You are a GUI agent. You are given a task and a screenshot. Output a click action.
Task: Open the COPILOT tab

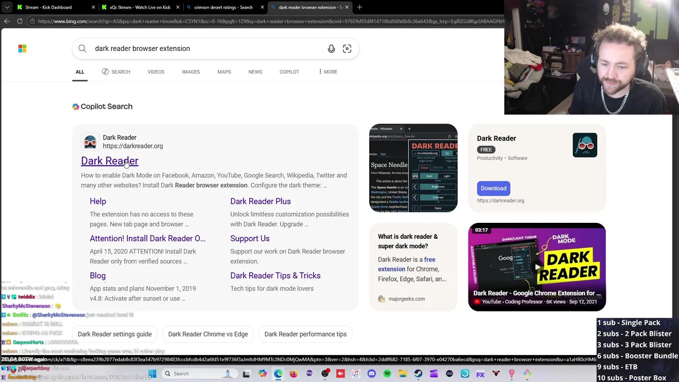point(289,72)
